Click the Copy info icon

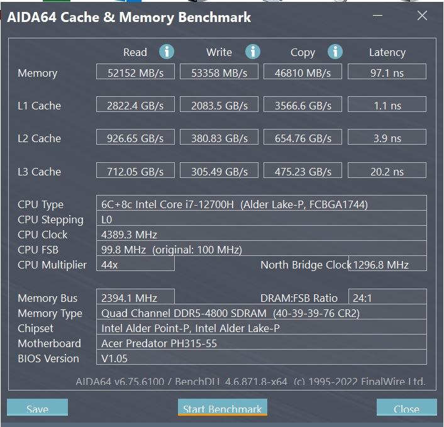click(x=335, y=52)
